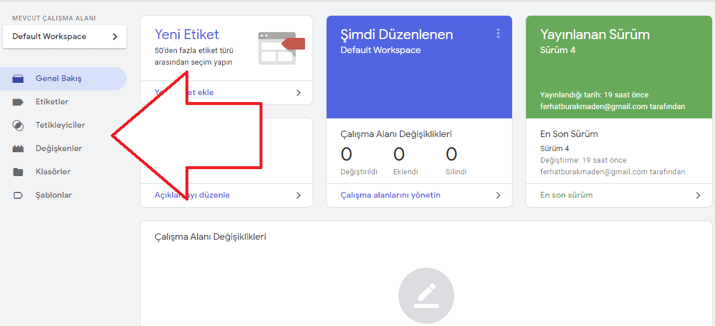The width and height of the screenshot is (715, 326).
Task: Click the Tetikleyiciler trigger icon
Action: [18, 125]
